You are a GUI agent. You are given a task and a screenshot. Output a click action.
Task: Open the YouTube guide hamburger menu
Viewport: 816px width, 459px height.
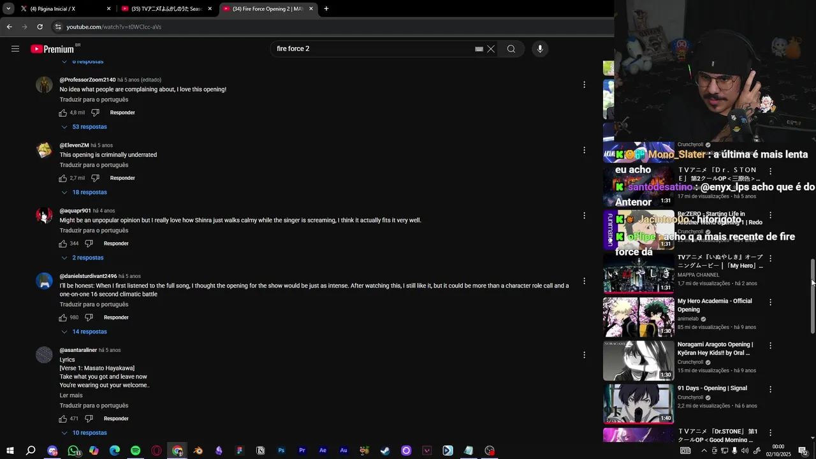point(15,49)
